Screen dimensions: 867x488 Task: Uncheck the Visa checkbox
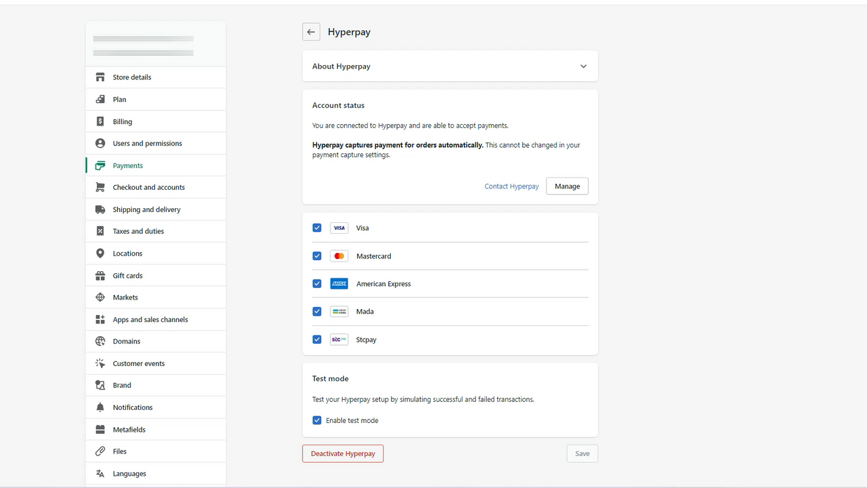(x=317, y=228)
